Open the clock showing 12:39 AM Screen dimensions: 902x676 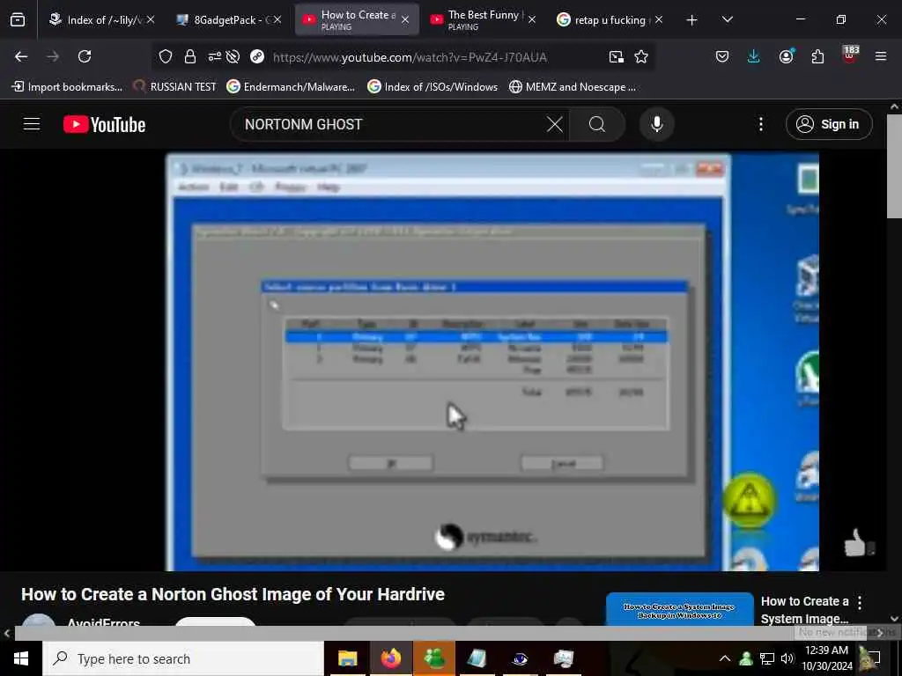click(x=826, y=658)
